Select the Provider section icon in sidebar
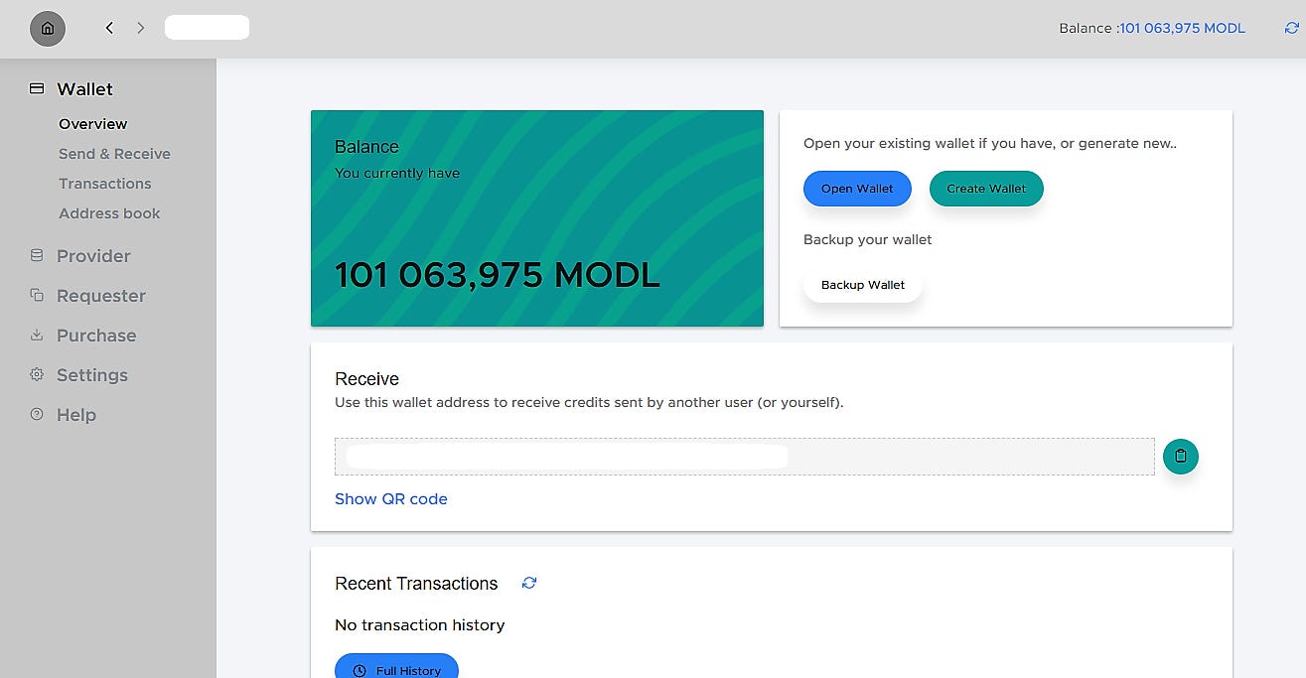The height and width of the screenshot is (678, 1306). click(35, 255)
